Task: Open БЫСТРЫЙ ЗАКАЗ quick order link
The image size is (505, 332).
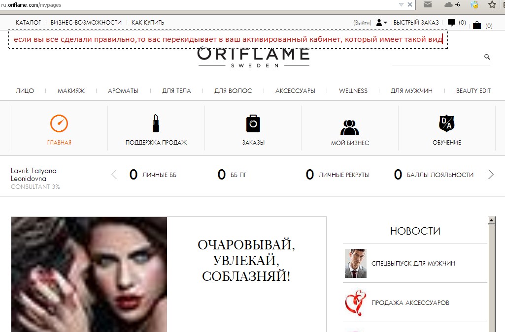Action: pyautogui.click(x=416, y=23)
